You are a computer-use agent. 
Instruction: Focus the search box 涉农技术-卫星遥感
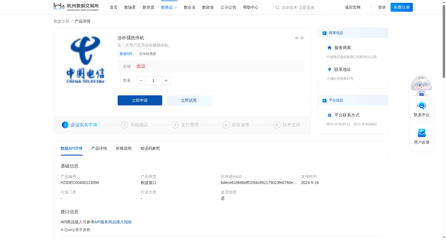click(x=301, y=8)
